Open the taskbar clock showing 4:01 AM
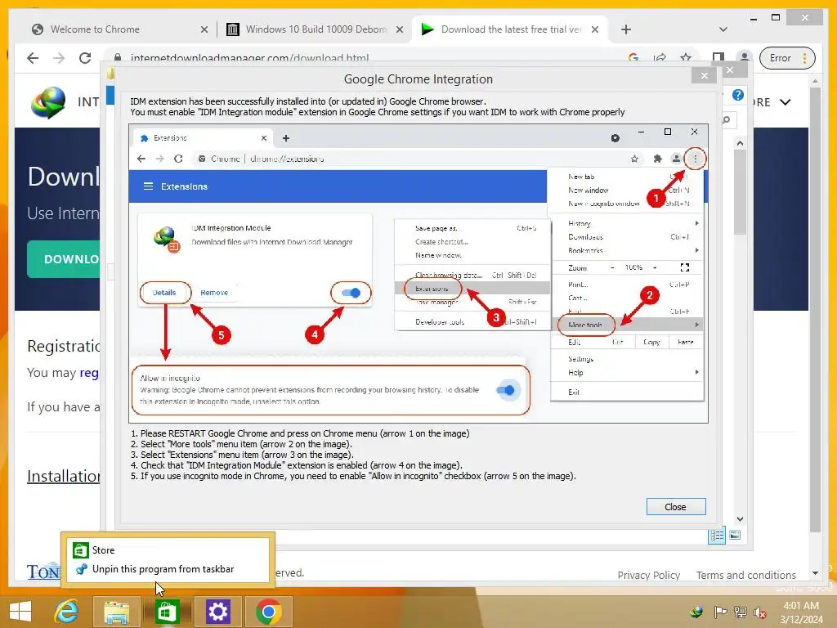 801,612
